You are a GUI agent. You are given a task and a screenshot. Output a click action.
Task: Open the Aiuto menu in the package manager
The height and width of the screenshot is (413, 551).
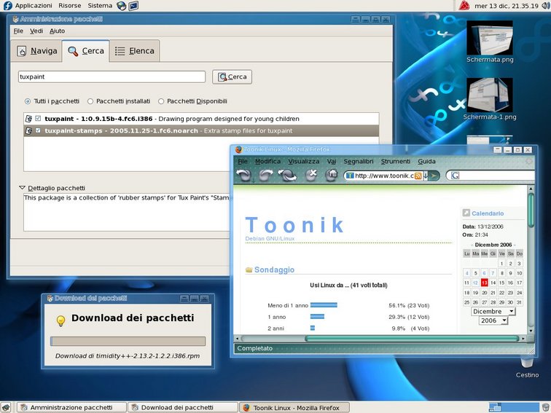point(57,31)
